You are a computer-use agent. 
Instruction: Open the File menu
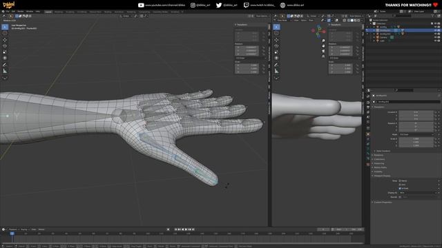pos(8,12)
